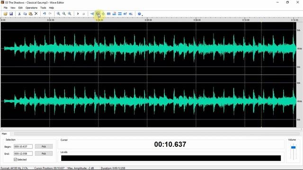Click the lower channel waveform

coord(148,101)
